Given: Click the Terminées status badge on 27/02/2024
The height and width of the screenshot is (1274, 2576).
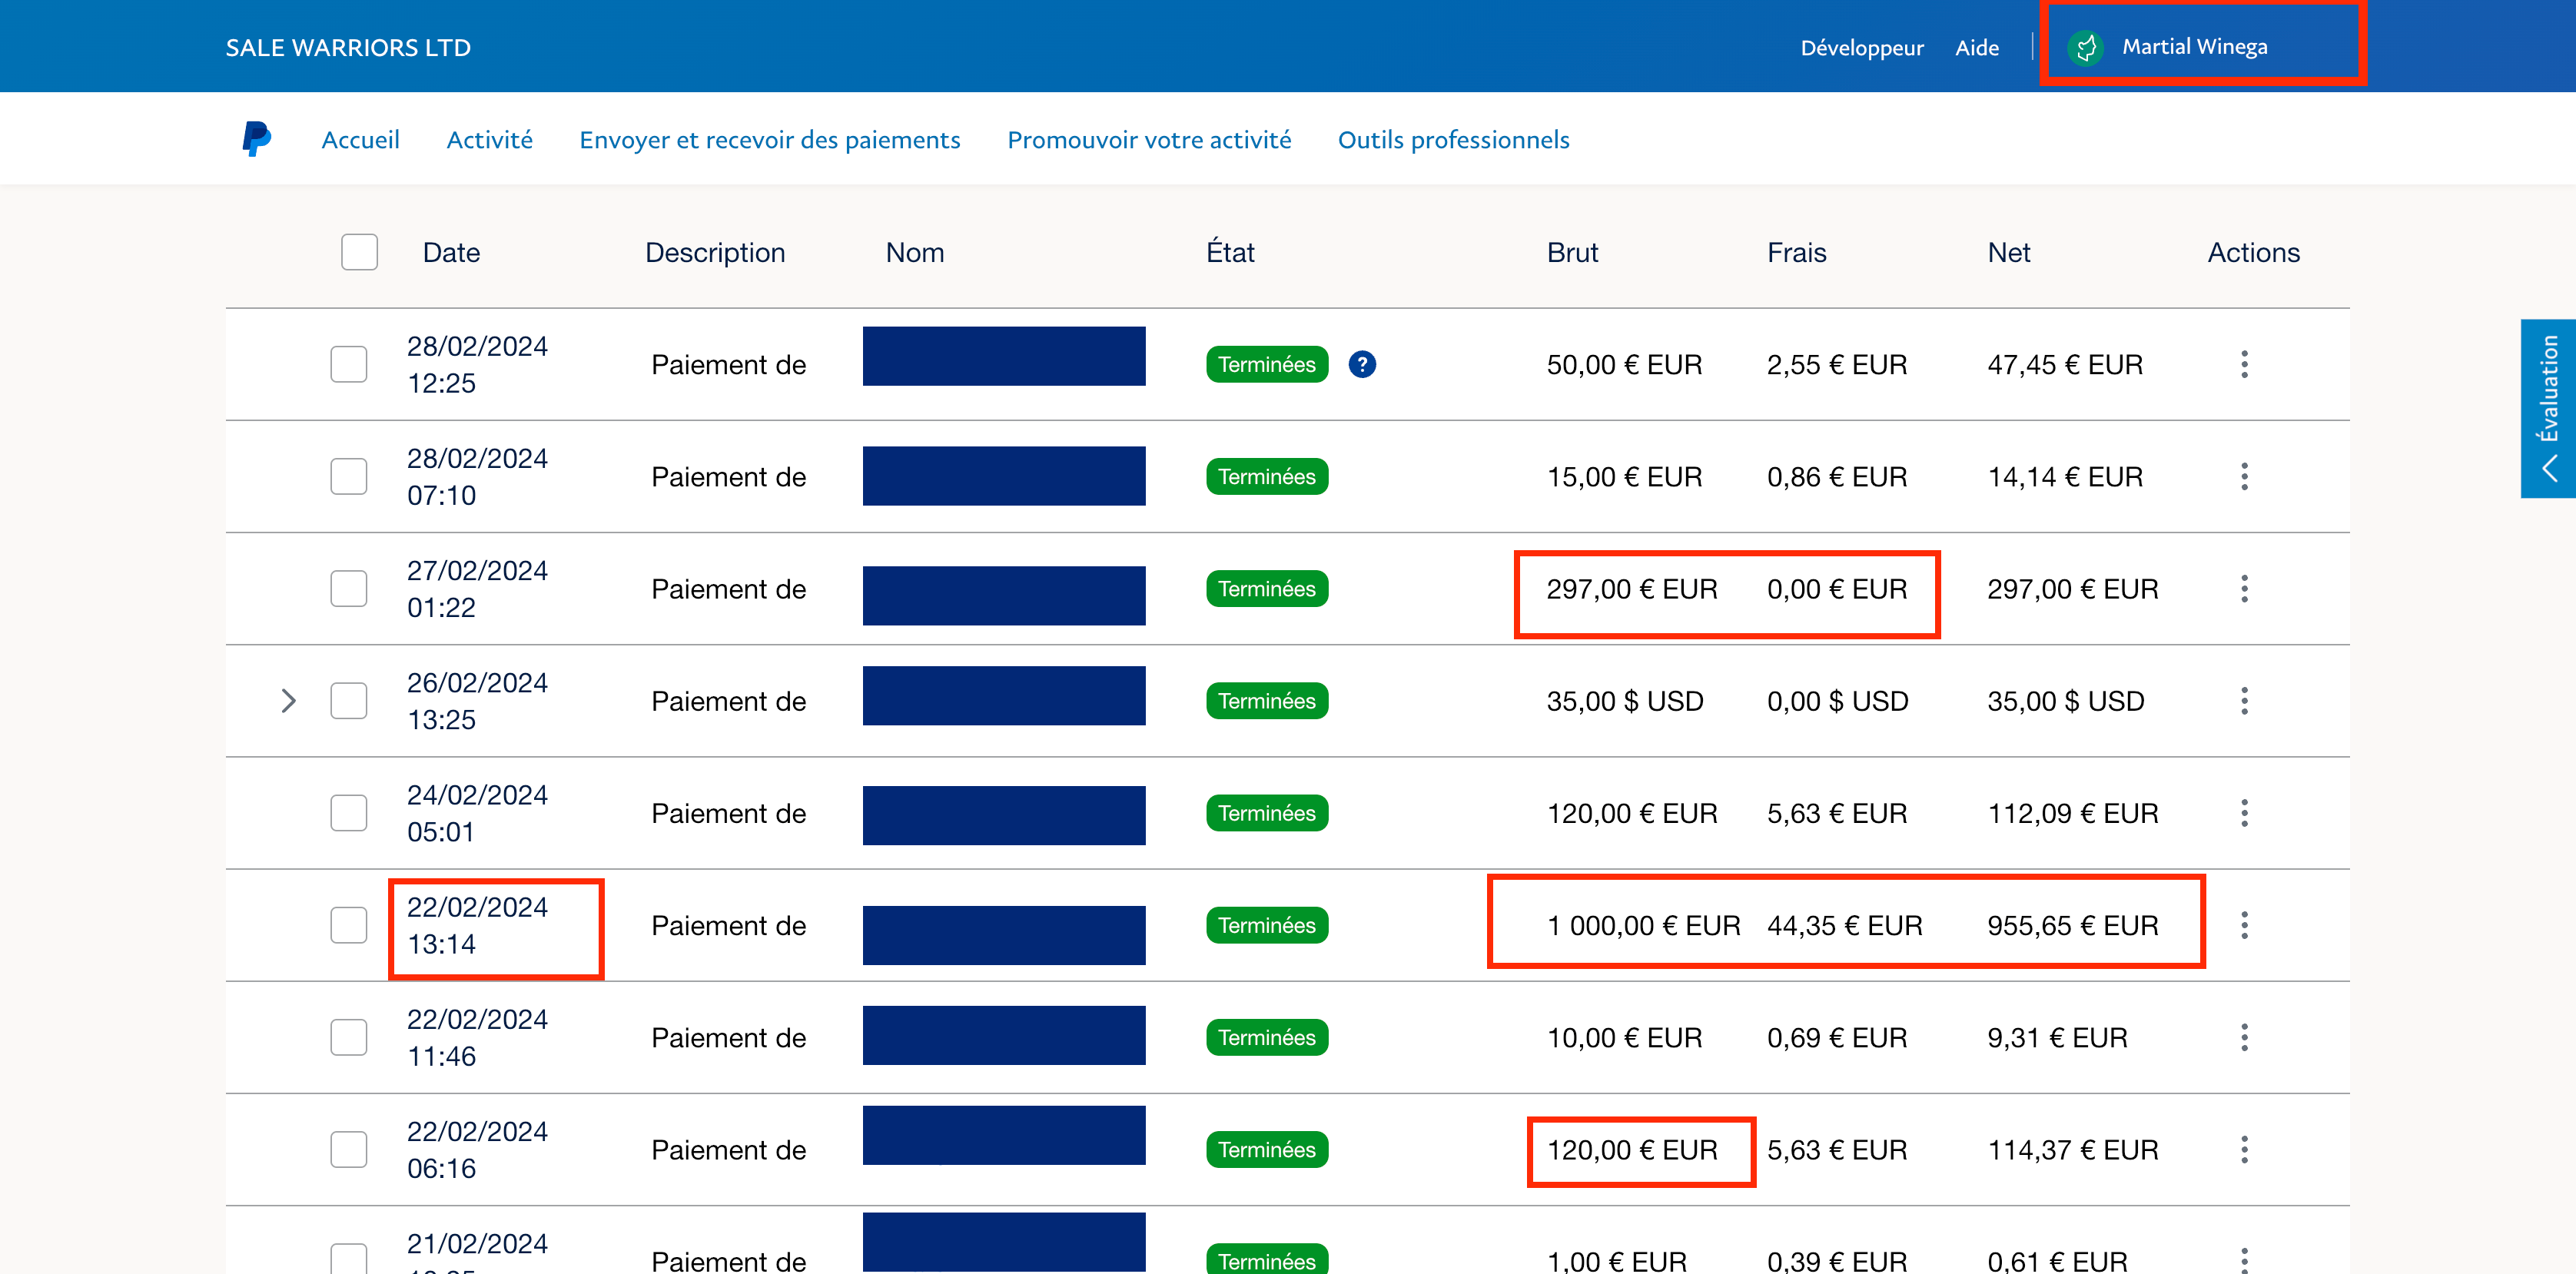Looking at the screenshot, I should coord(1266,588).
